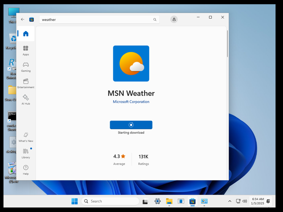Switch to Microsoft Store taskbar icon

(192, 201)
